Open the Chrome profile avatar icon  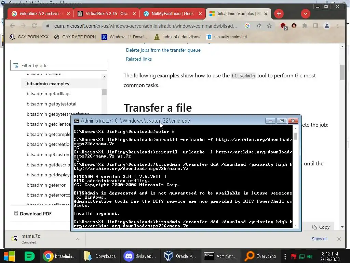[x=327, y=26]
